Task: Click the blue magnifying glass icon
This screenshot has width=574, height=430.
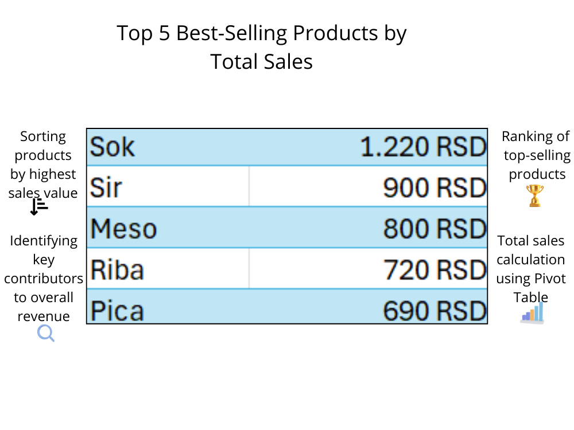Action: pyautogui.click(x=46, y=334)
